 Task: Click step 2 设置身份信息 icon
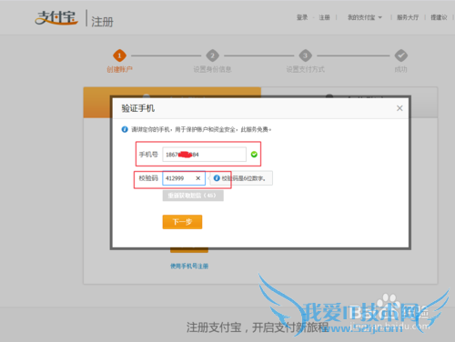[x=212, y=55]
